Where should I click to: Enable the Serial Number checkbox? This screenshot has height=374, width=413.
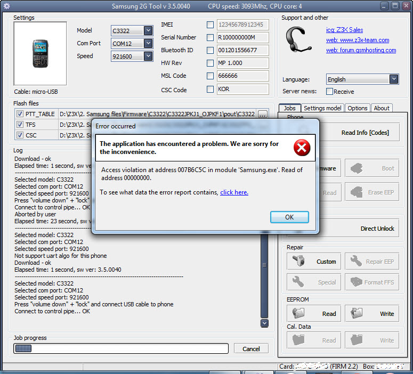[210, 37]
